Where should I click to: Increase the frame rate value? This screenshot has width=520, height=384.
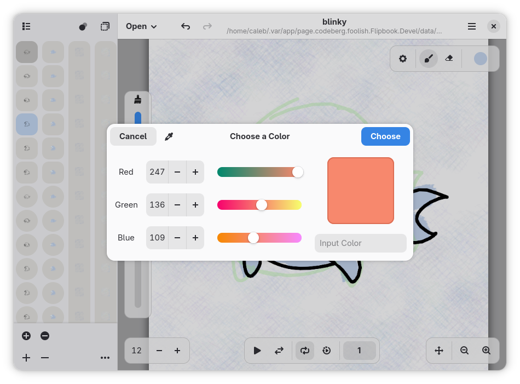(x=177, y=351)
